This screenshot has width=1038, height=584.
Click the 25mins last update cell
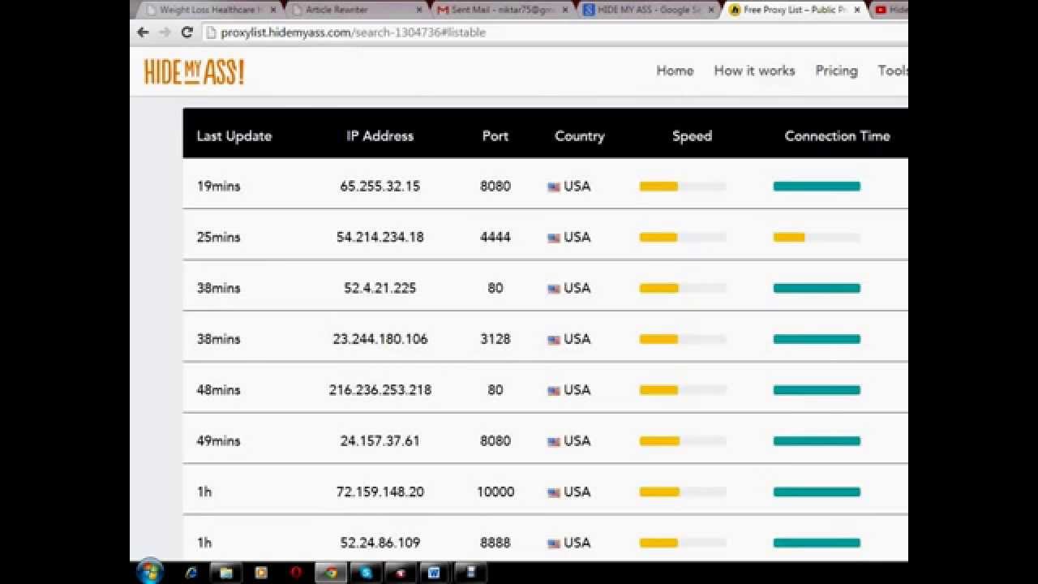(x=219, y=237)
